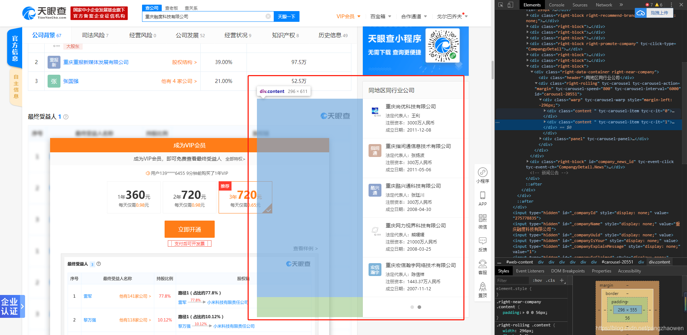Open the 查看样例 sample link

click(304, 248)
